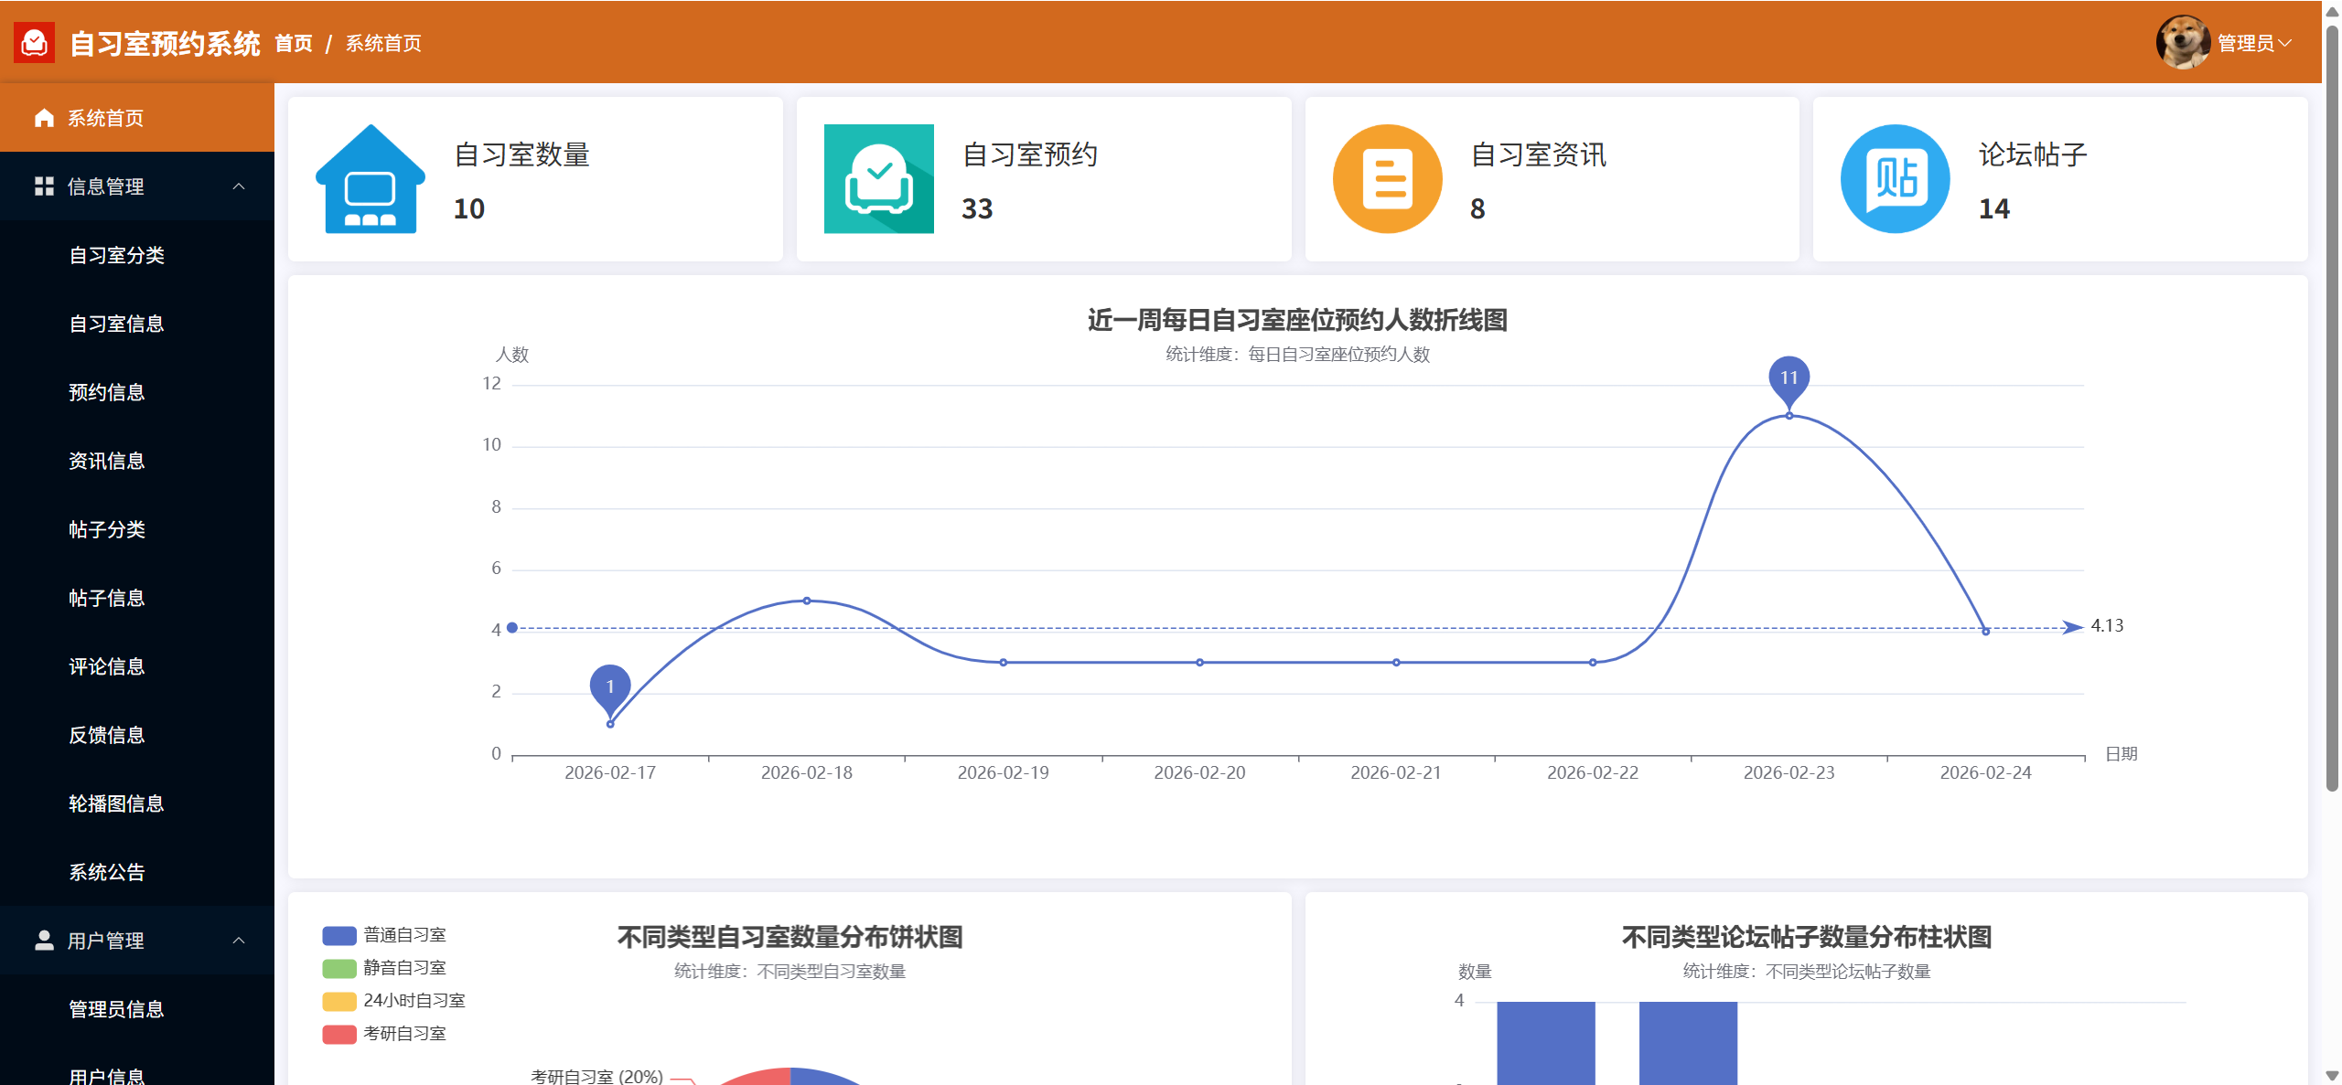
Task: Click the grid icon beside 信息管理
Action: click(44, 186)
